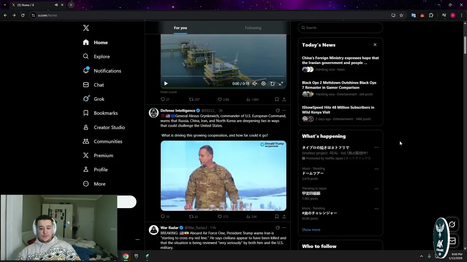
Task: Enter fullscreen on the video
Action: pyautogui.click(x=281, y=84)
